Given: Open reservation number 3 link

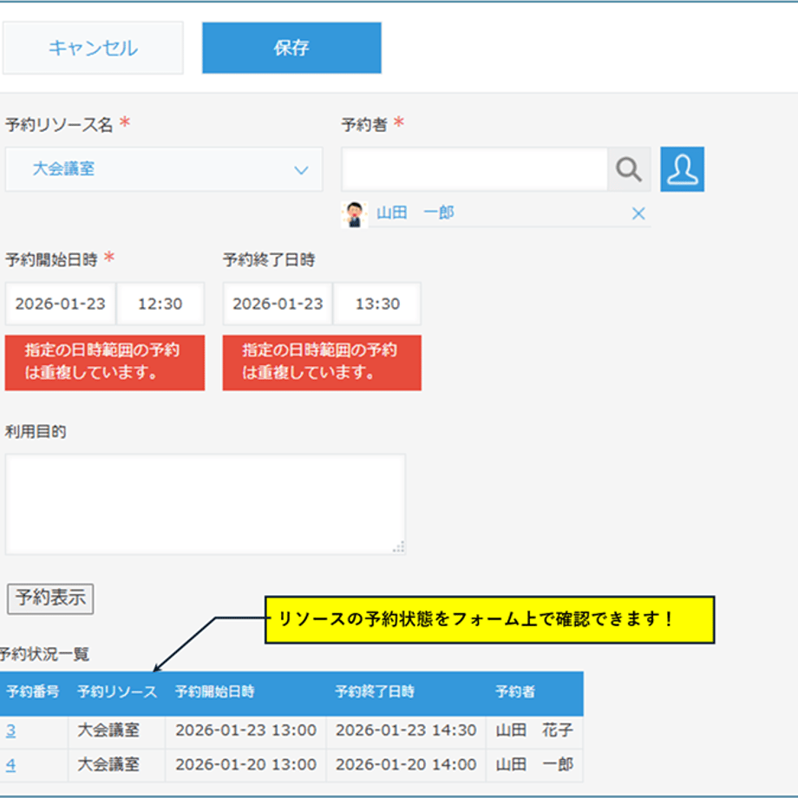Looking at the screenshot, I should (10, 730).
